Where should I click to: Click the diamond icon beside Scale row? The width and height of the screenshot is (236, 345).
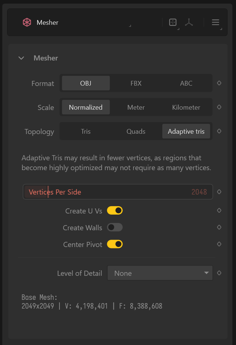coord(219,107)
